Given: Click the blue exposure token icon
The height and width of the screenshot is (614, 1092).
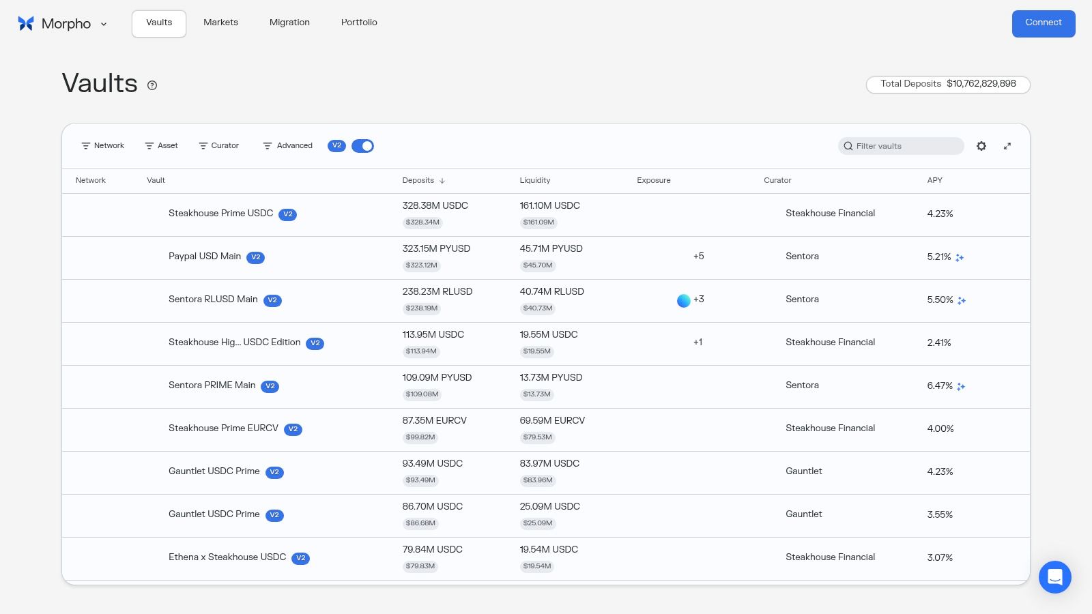Looking at the screenshot, I should click(683, 300).
